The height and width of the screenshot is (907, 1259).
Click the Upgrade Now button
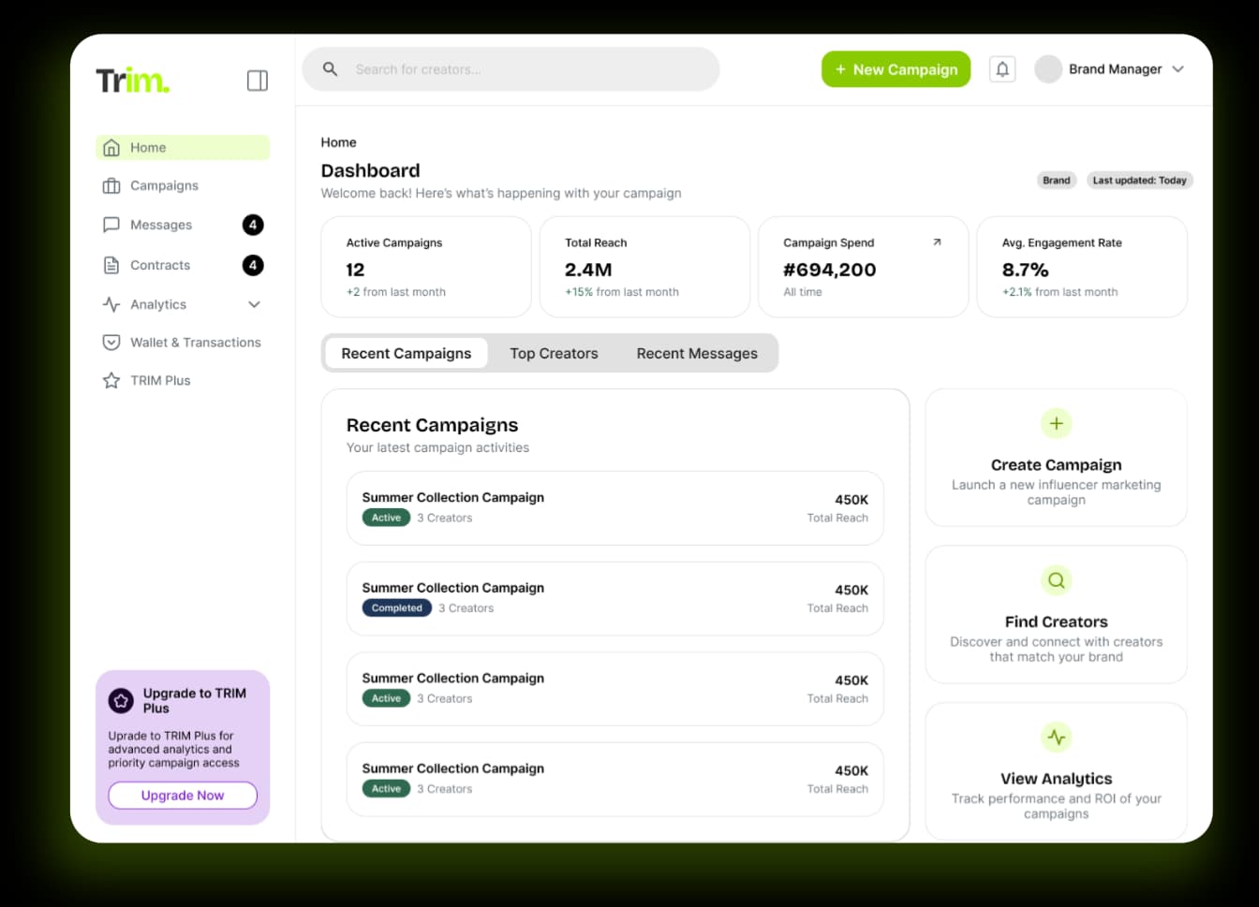(x=183, y=796)
